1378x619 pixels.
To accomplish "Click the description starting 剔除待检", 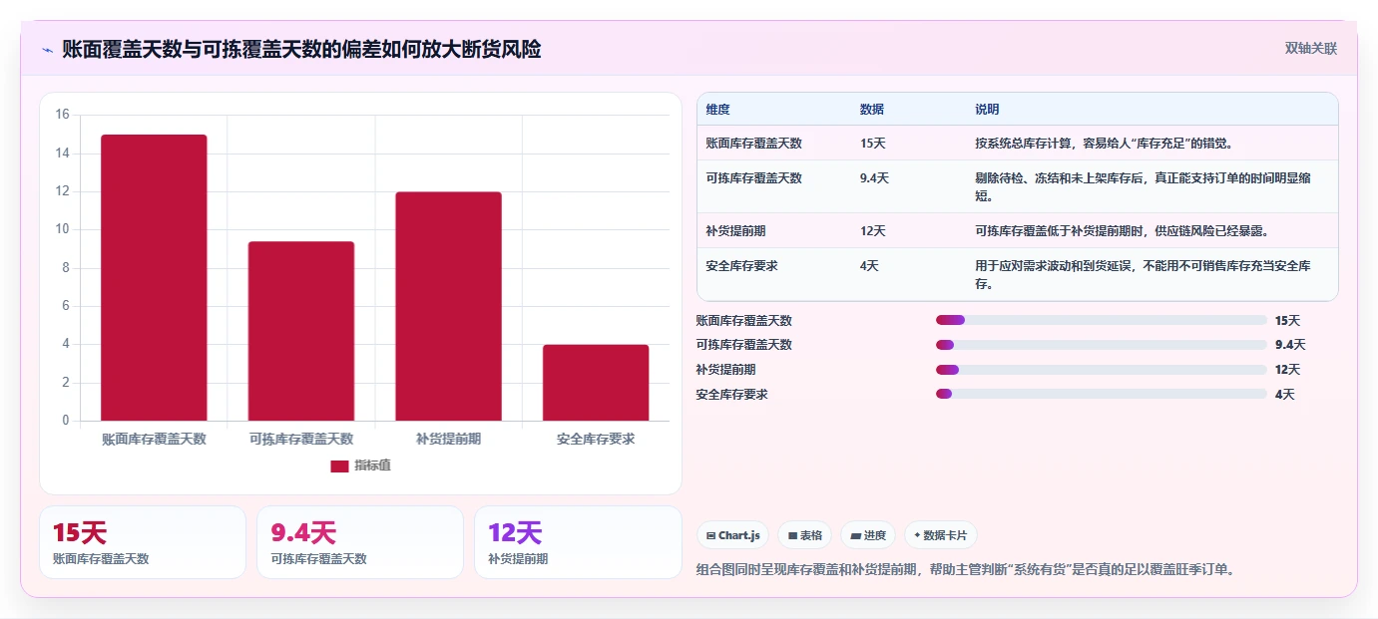I will 1143,186.
